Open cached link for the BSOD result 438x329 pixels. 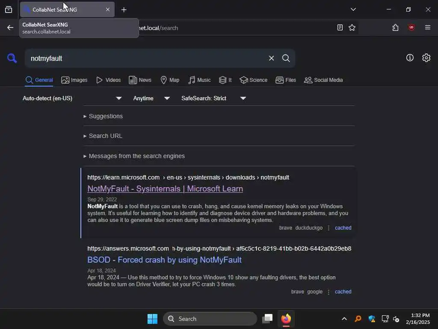click(x=343, y=291)
